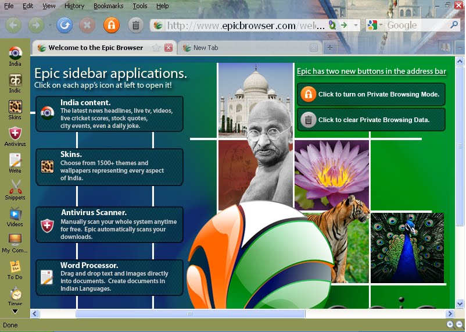Viewport: 466px width, 332px height.
Task: Open the Help menu
Action: [163, 6]
